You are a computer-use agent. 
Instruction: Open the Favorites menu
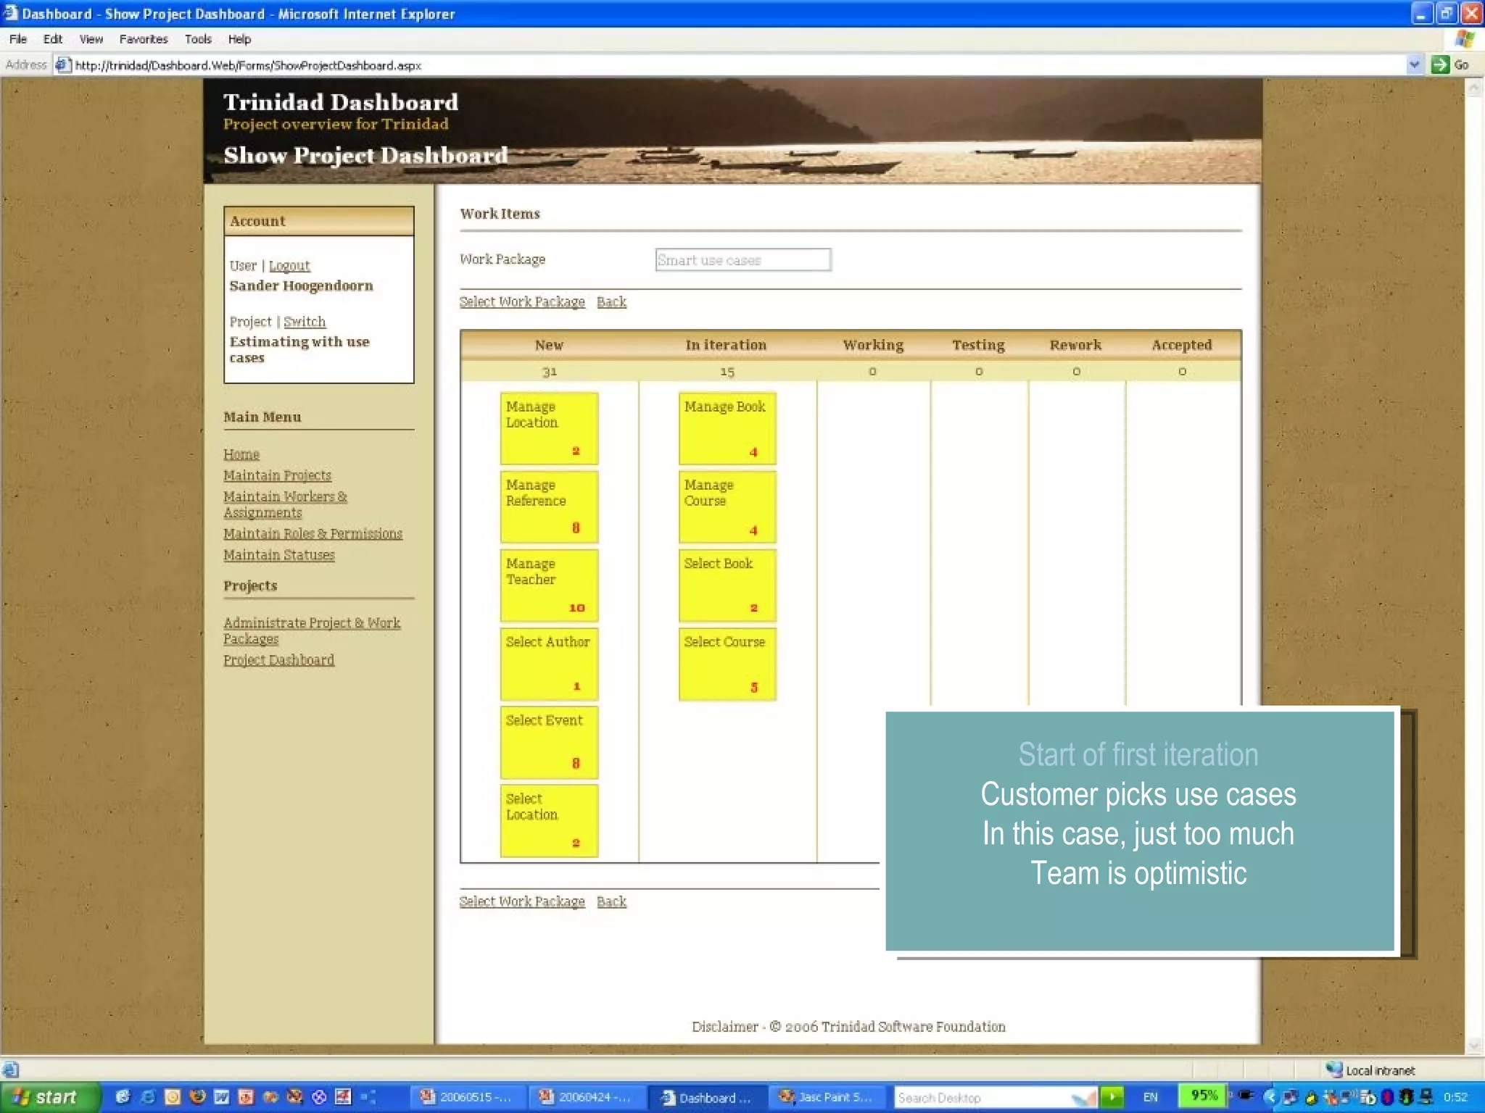pos(143,39)
